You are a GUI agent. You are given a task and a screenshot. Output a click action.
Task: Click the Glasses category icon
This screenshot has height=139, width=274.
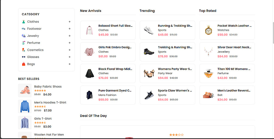[24, 57]
